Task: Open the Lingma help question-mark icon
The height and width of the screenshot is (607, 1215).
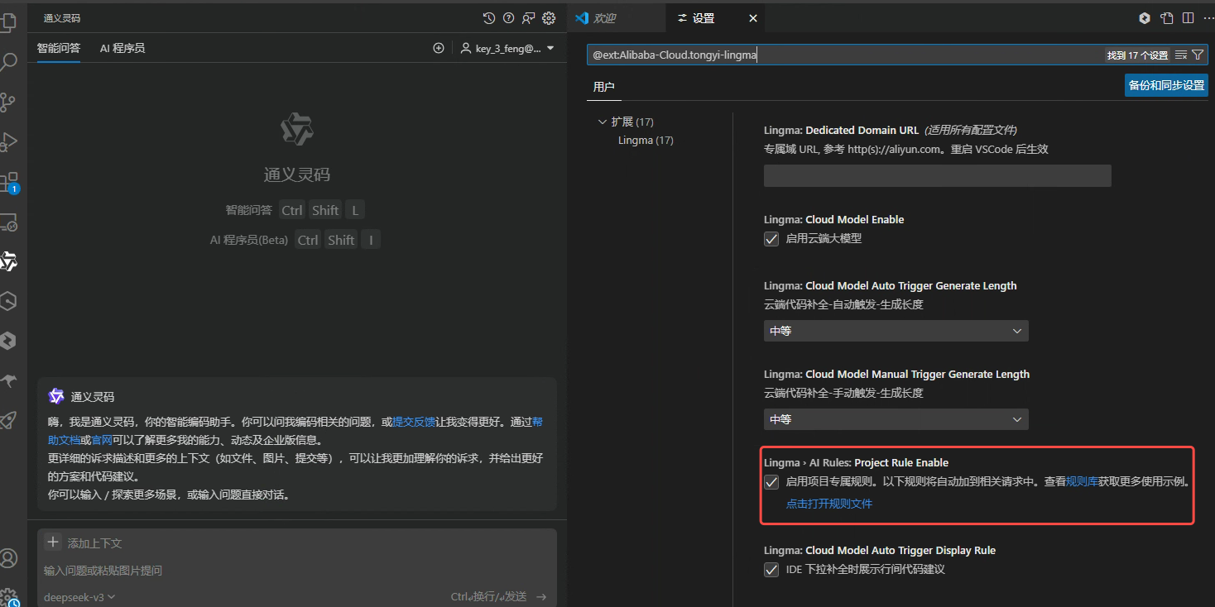Action: [509, 18]
